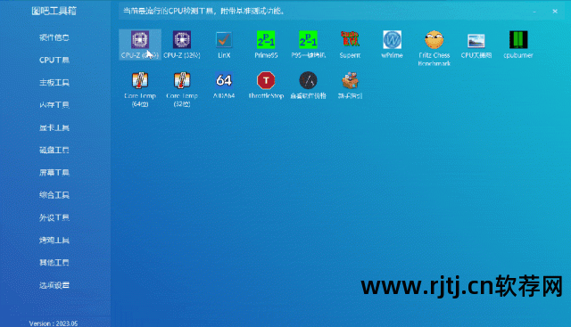
Task: Open the price lookup tool beside ThrottleStop
Action: pos(308,86)
